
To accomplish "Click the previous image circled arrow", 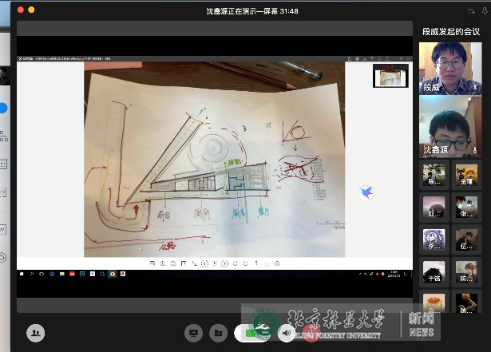I will point(204,263).
